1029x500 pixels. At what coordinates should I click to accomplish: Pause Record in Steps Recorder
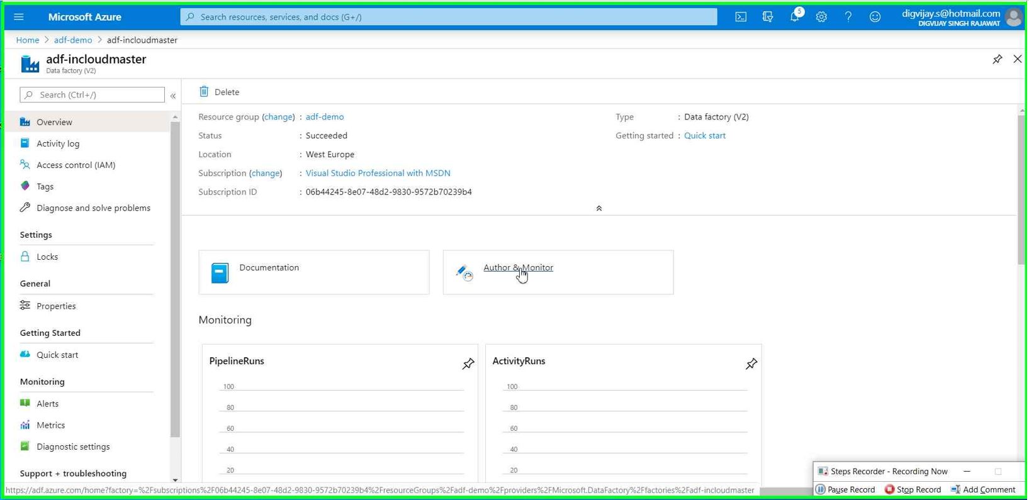[845, 489]
